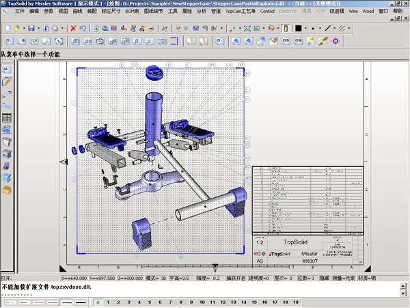Click the red Delete X toolbar icon
This screenshot has width=410, height=308.
click(73, 28)
